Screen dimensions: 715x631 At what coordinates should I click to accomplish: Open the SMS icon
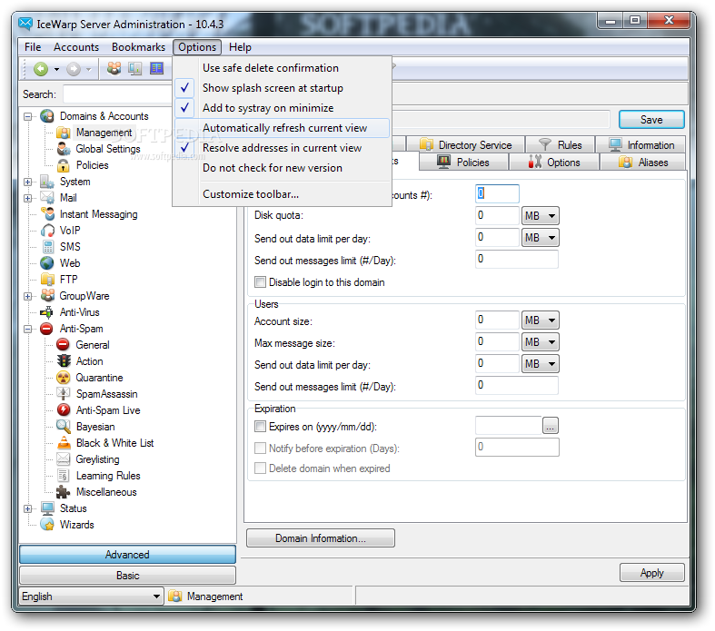[47, 247]
